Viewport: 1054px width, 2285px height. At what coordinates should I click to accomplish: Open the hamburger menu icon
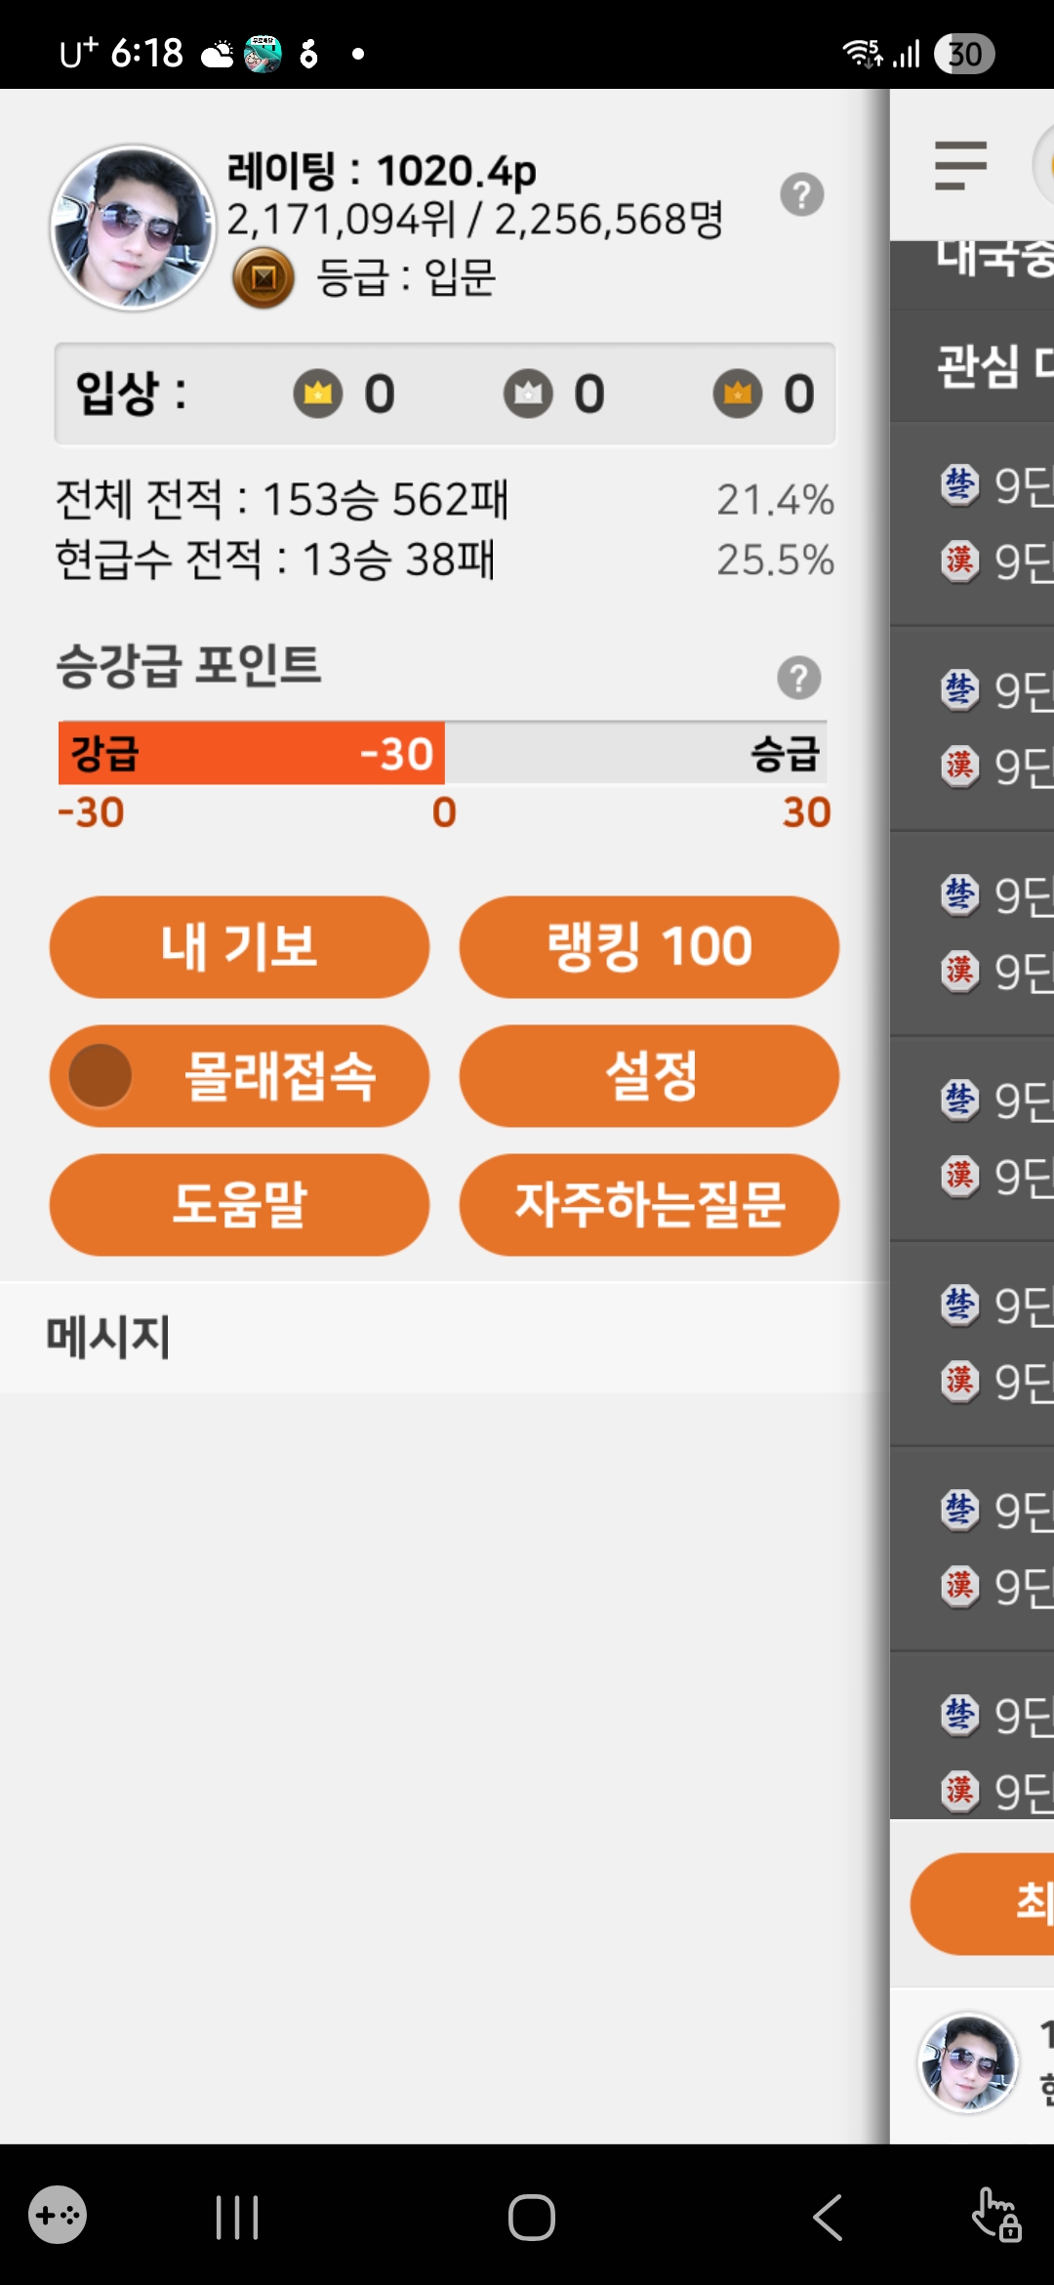(960, 165)
